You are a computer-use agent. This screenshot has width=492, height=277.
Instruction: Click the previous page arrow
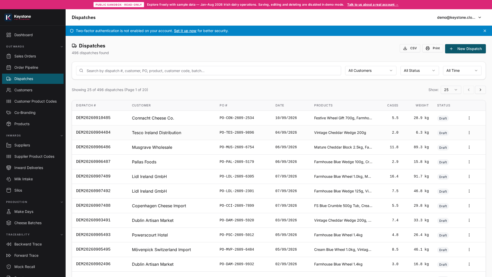pos(468,90)
